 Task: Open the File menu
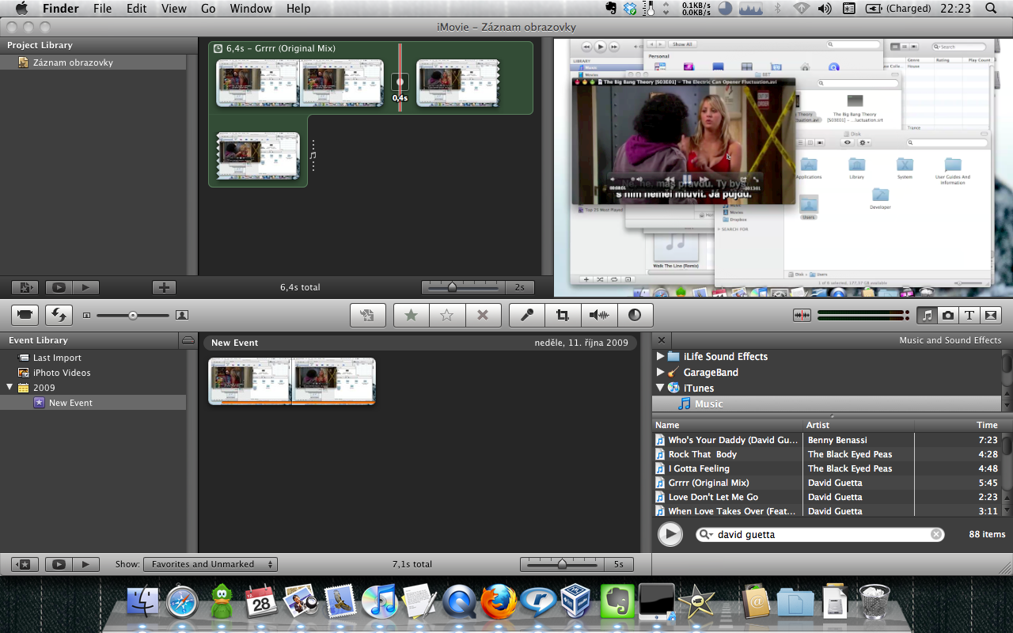point(102,9)
